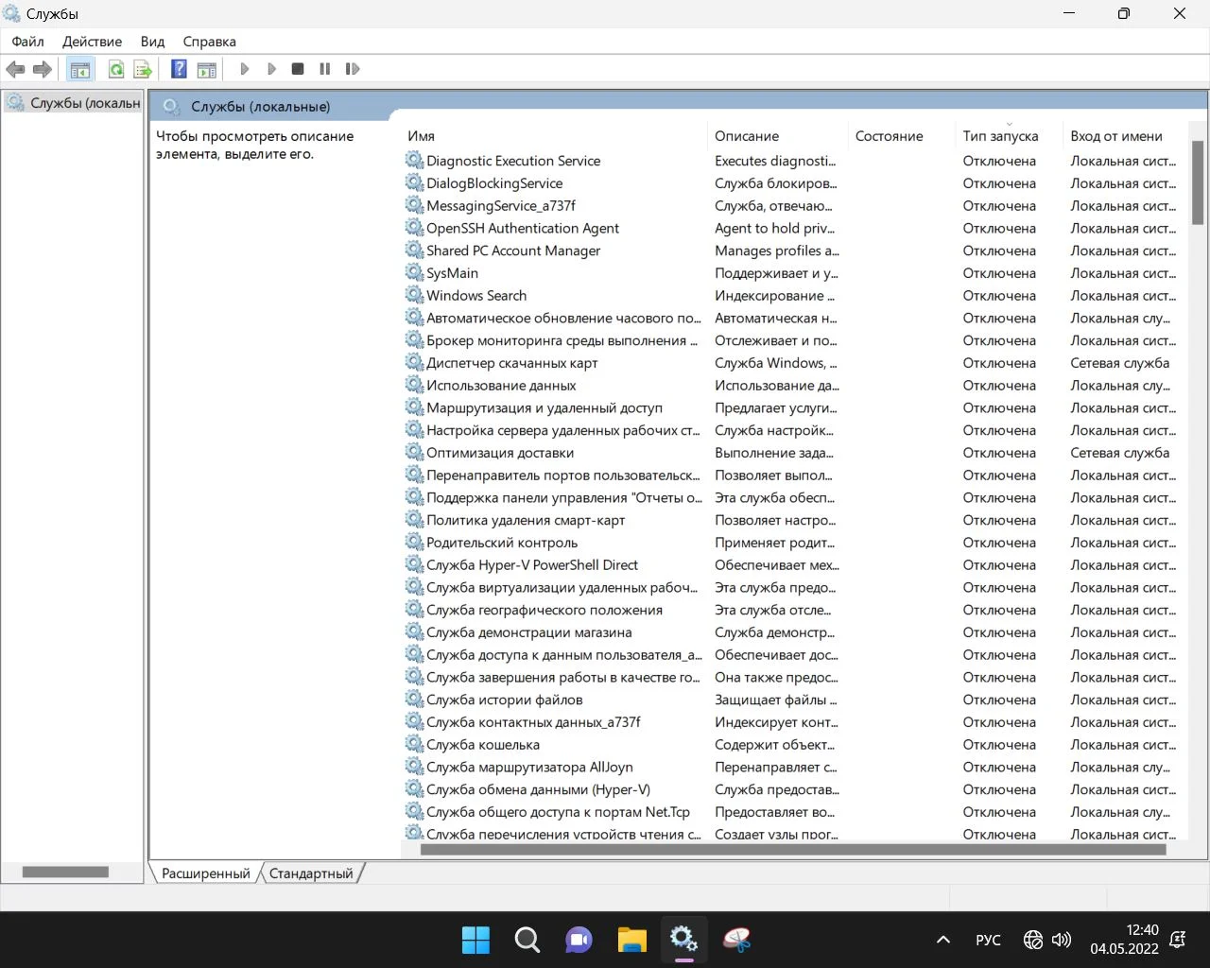The height and width of the screenshot is (968, 1210).
Task: Open the Chat app on the taskbar
Action: (x=579, y=940)
